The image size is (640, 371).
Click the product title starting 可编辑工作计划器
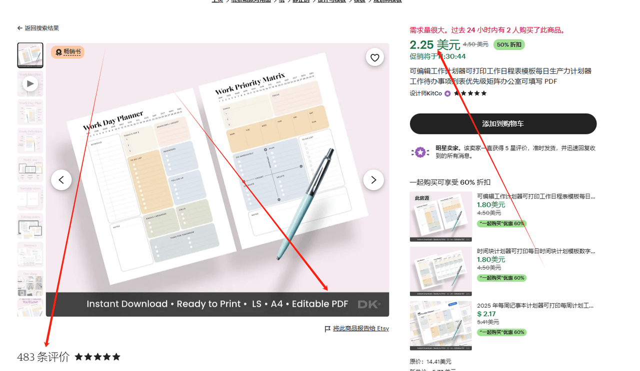click(x=500, y=76)
